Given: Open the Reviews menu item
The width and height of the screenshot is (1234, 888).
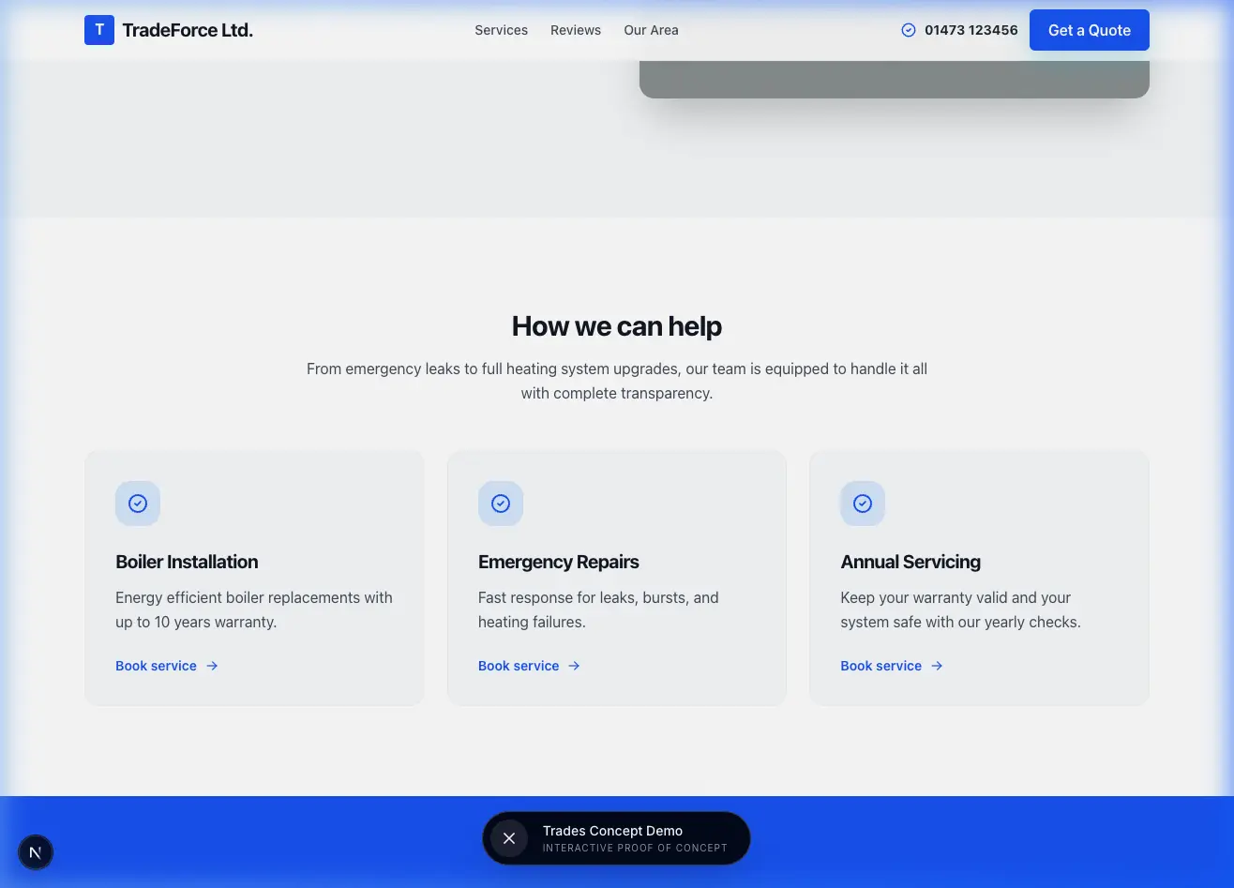Looking at the screenshot, I should pos(575,29).
